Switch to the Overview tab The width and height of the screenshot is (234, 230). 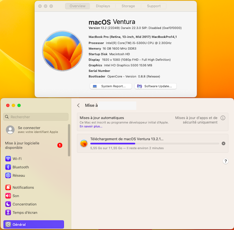(x=78, y=6)
